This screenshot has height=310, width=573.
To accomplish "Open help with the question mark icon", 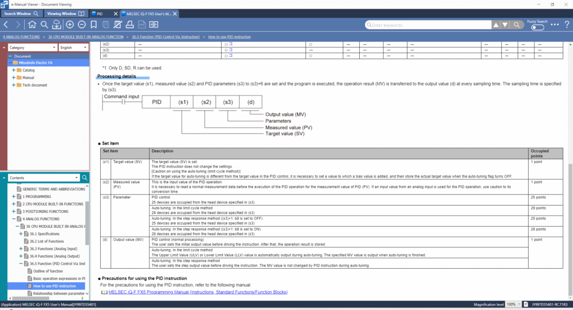I will point(567,25).
